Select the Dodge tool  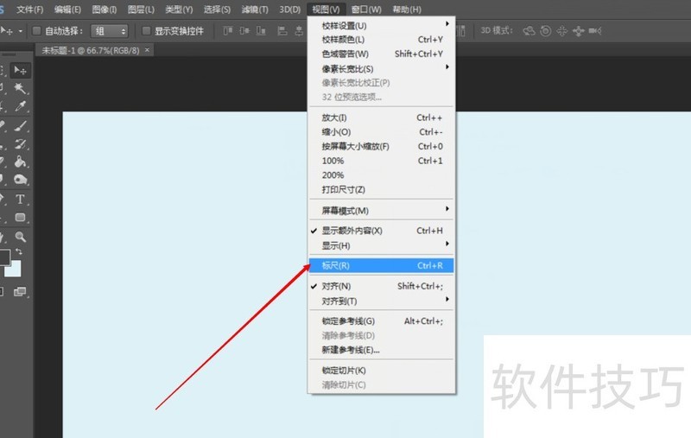[x=20, y=180]
